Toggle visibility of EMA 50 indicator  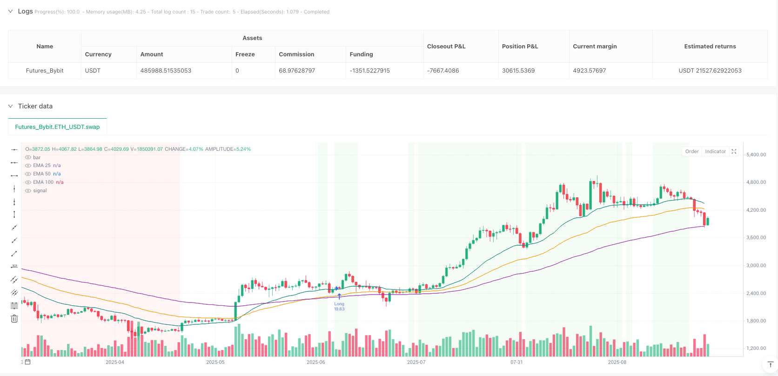(x=28, y=174)
